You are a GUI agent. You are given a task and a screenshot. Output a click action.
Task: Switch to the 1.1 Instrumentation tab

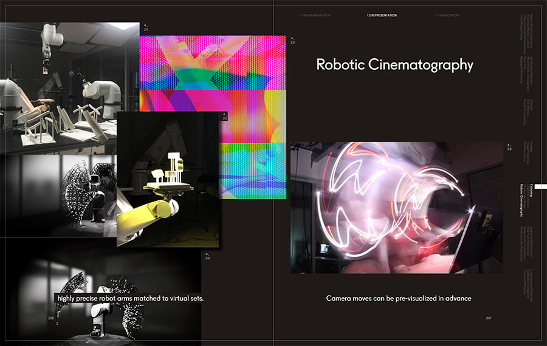pyautogui.click(x=315, y=15)
